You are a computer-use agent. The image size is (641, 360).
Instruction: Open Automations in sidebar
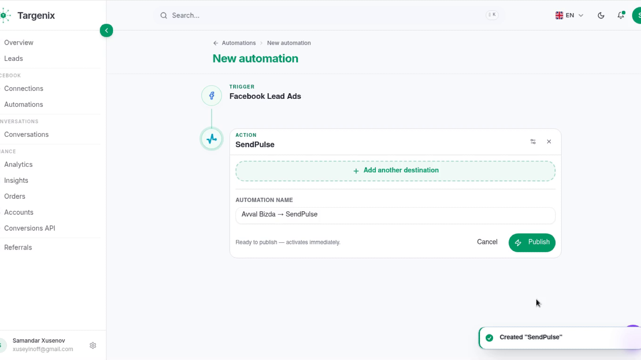point(24,104)
